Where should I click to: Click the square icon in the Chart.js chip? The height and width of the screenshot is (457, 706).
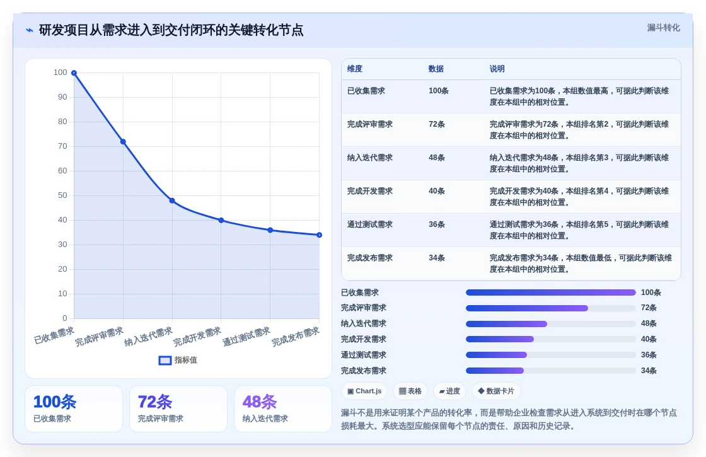[350, 391]
